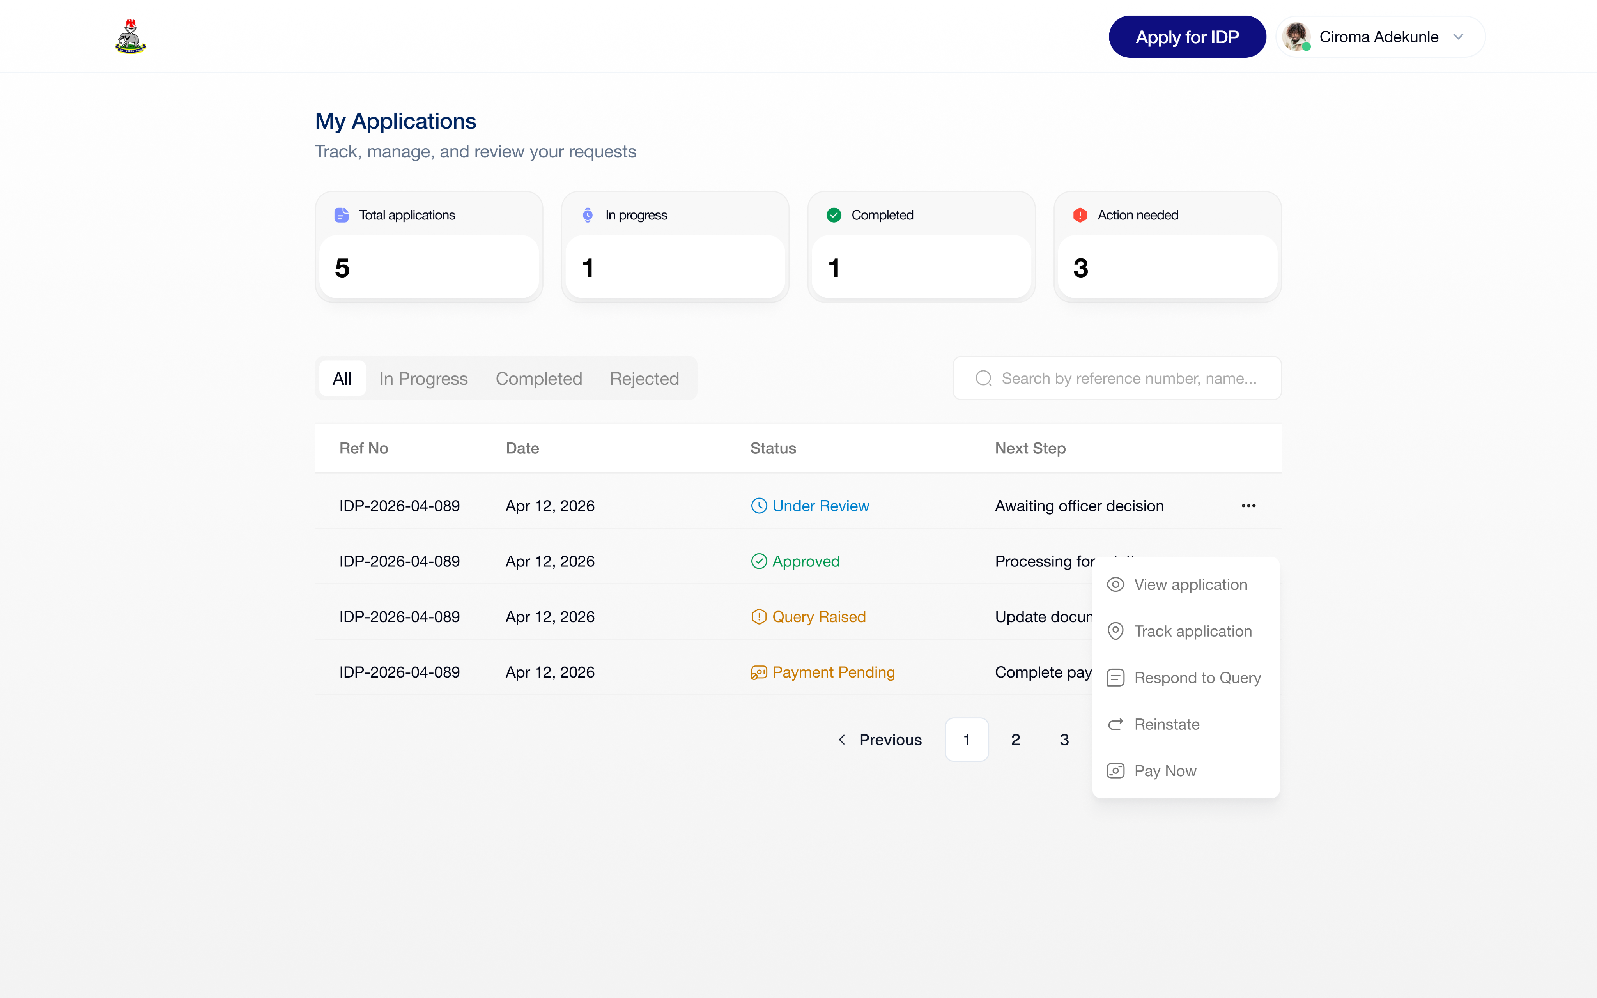
Task: Click the Approved status text
Action: click(x=806, y=561)
